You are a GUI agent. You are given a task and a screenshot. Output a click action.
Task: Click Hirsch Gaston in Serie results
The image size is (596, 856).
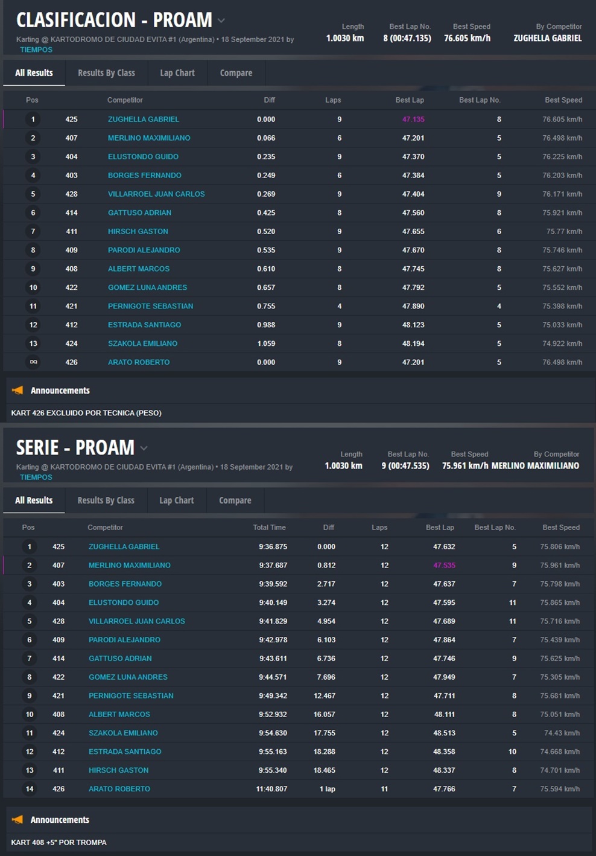coord(118,770)
